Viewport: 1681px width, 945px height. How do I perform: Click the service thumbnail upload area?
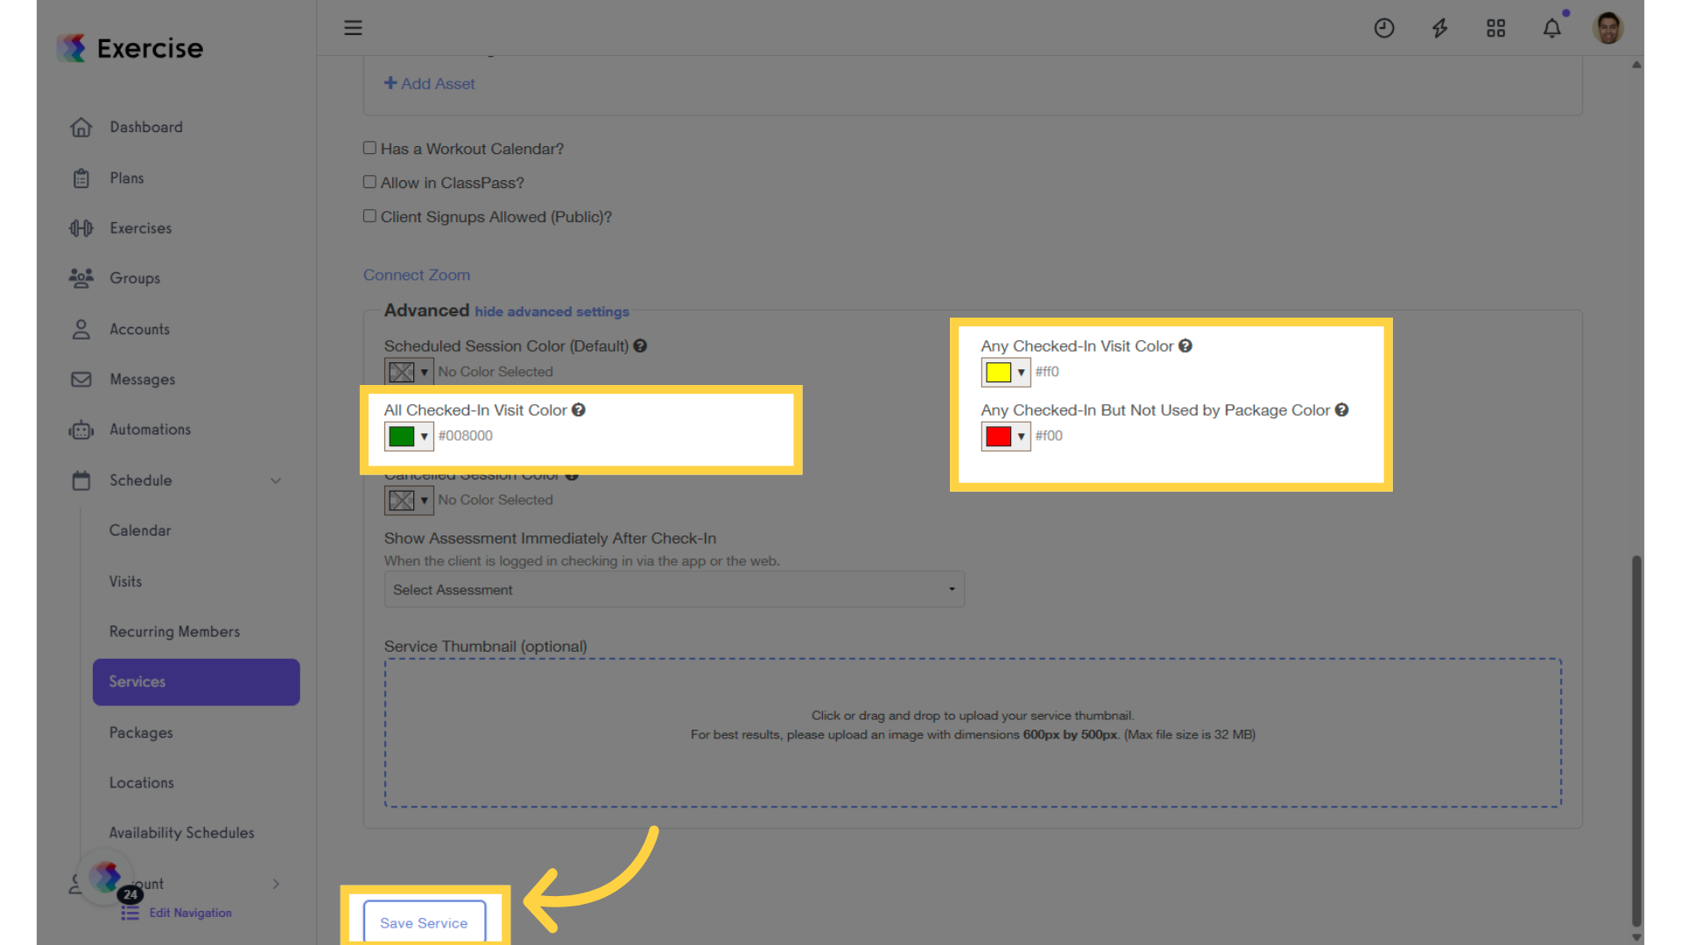pos(973,732)
